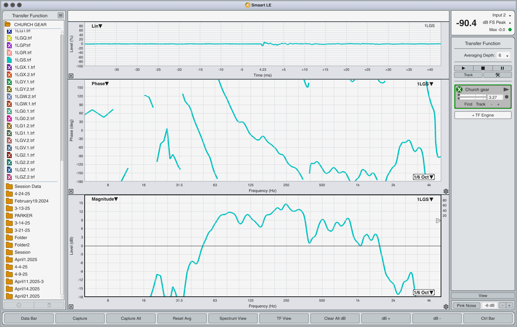The image size is (517, 327).
Task: Click the Church gear play arrow icon
Action: pyautogui.click(x=506, y=89)
